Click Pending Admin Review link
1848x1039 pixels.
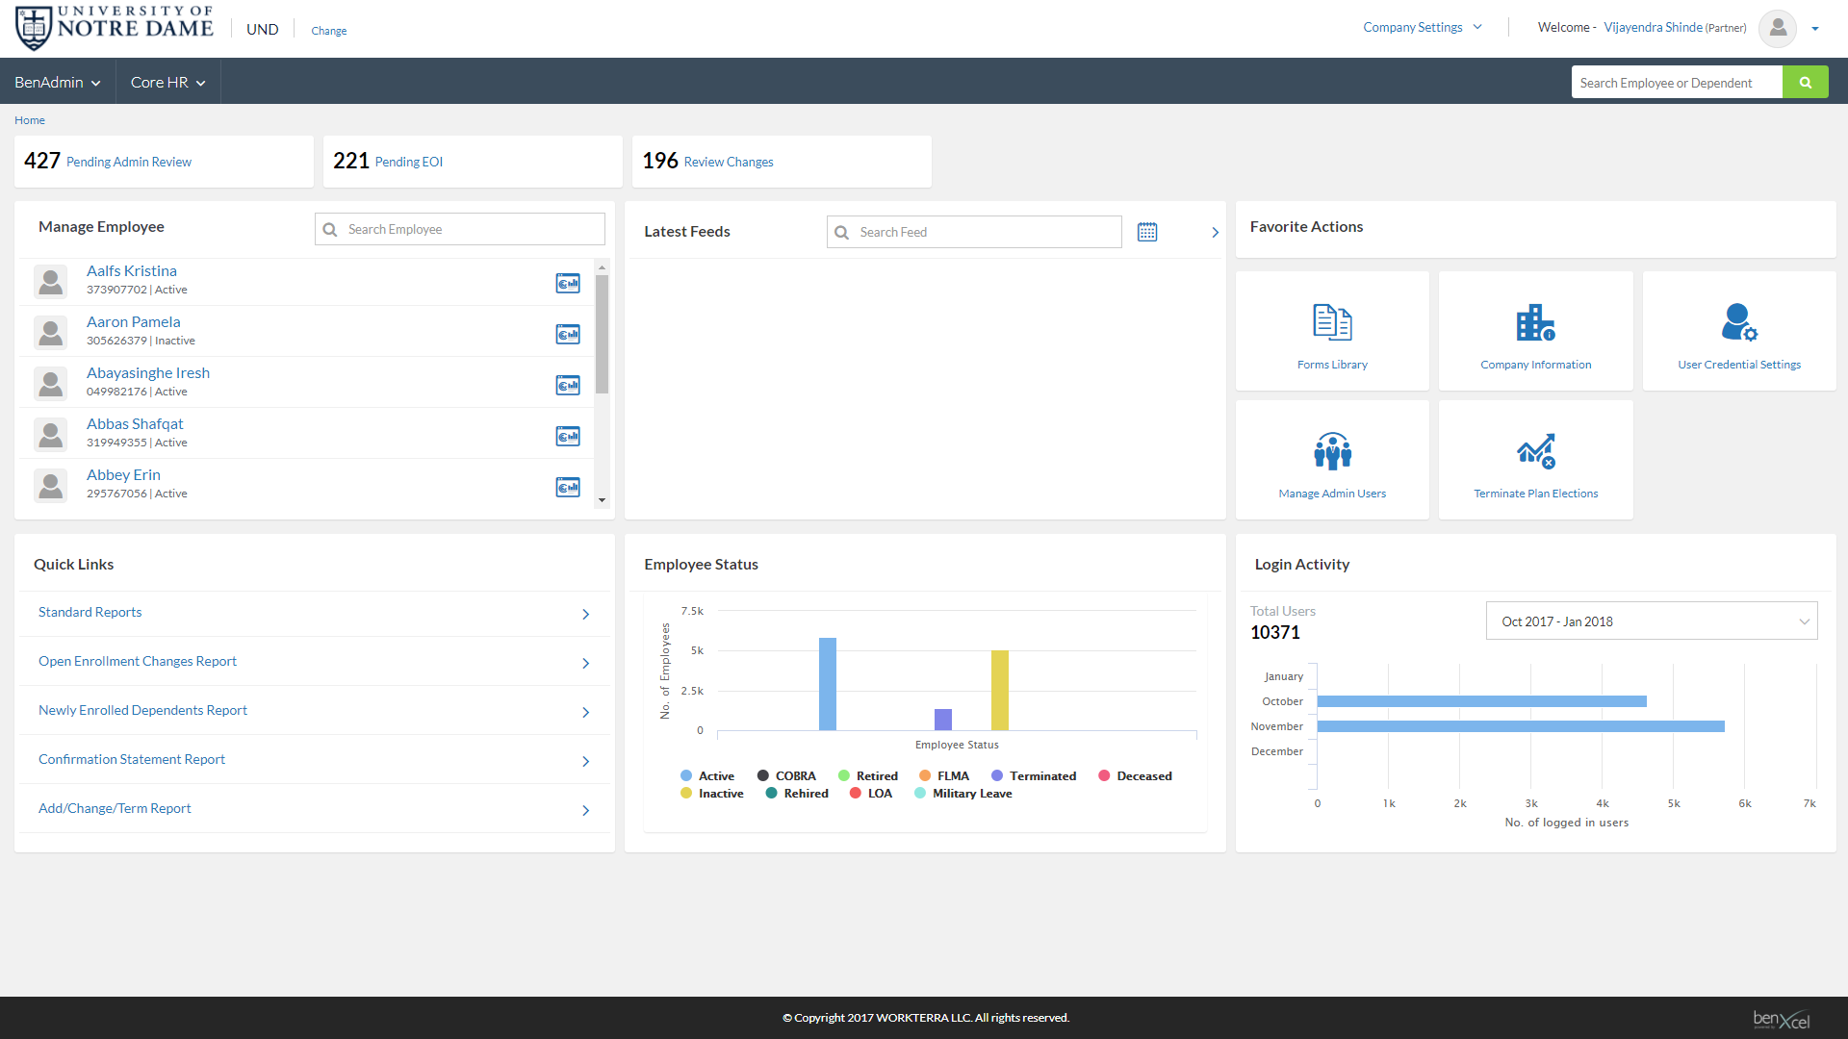(x=129, y=163)
